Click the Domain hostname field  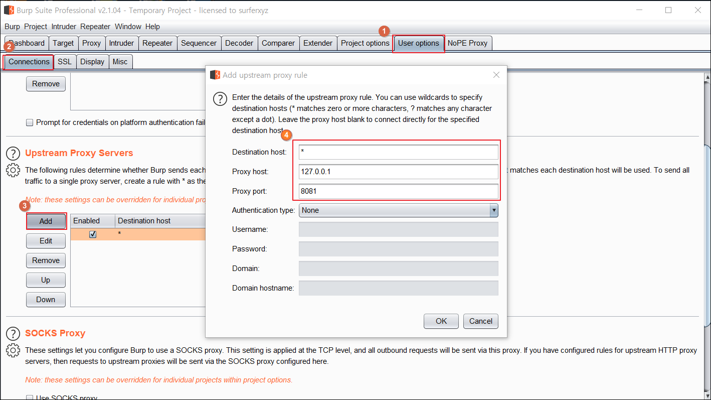click(399, 288)
